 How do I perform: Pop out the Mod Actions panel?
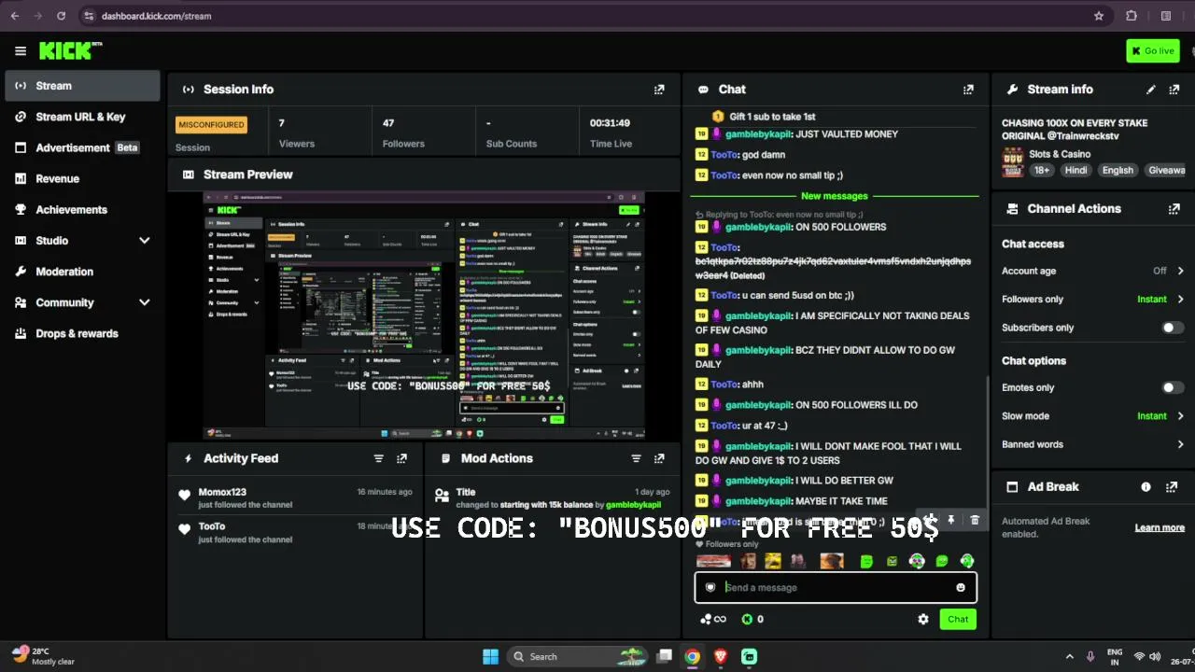point(659,458)
